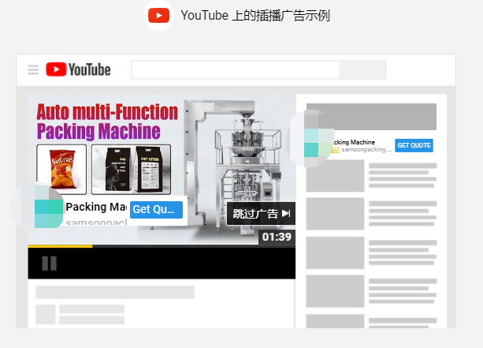Click the grey companion banner in sidebar
Image resolution: width=483 pixels, height=348 pixels.
coord(371,117)
